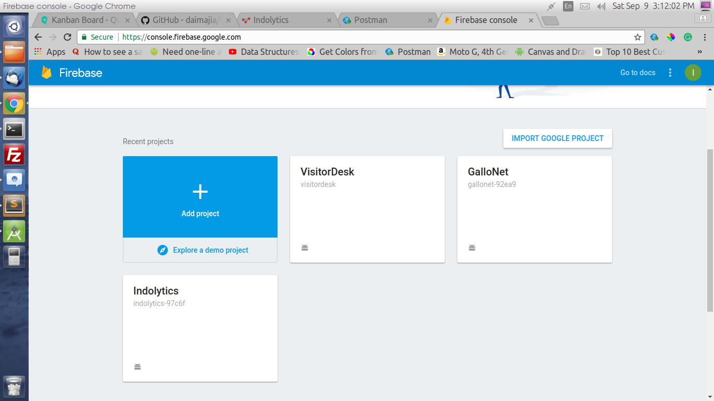Show more bookmarks with the double chevron
Image resolution: width=714 pixels, height=401 pixels.
pyautogui.click(x=700, y=52)
